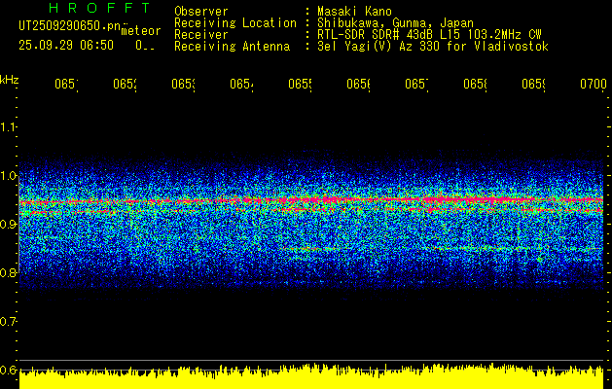
Task: Click the 0.8 kHz frequency label
Action: 9,272
